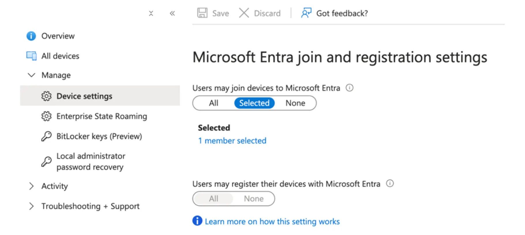Screen dimensions: 525x235
Task: Click the Save disk icon
Action: 202,13
